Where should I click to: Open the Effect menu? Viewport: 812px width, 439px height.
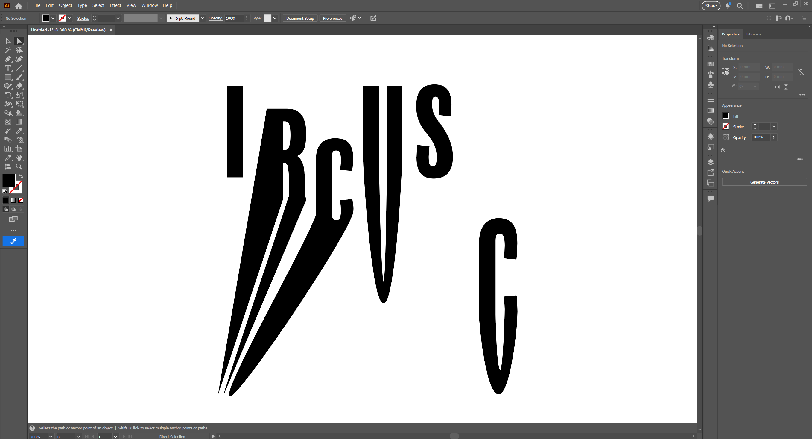click(115, 5)
